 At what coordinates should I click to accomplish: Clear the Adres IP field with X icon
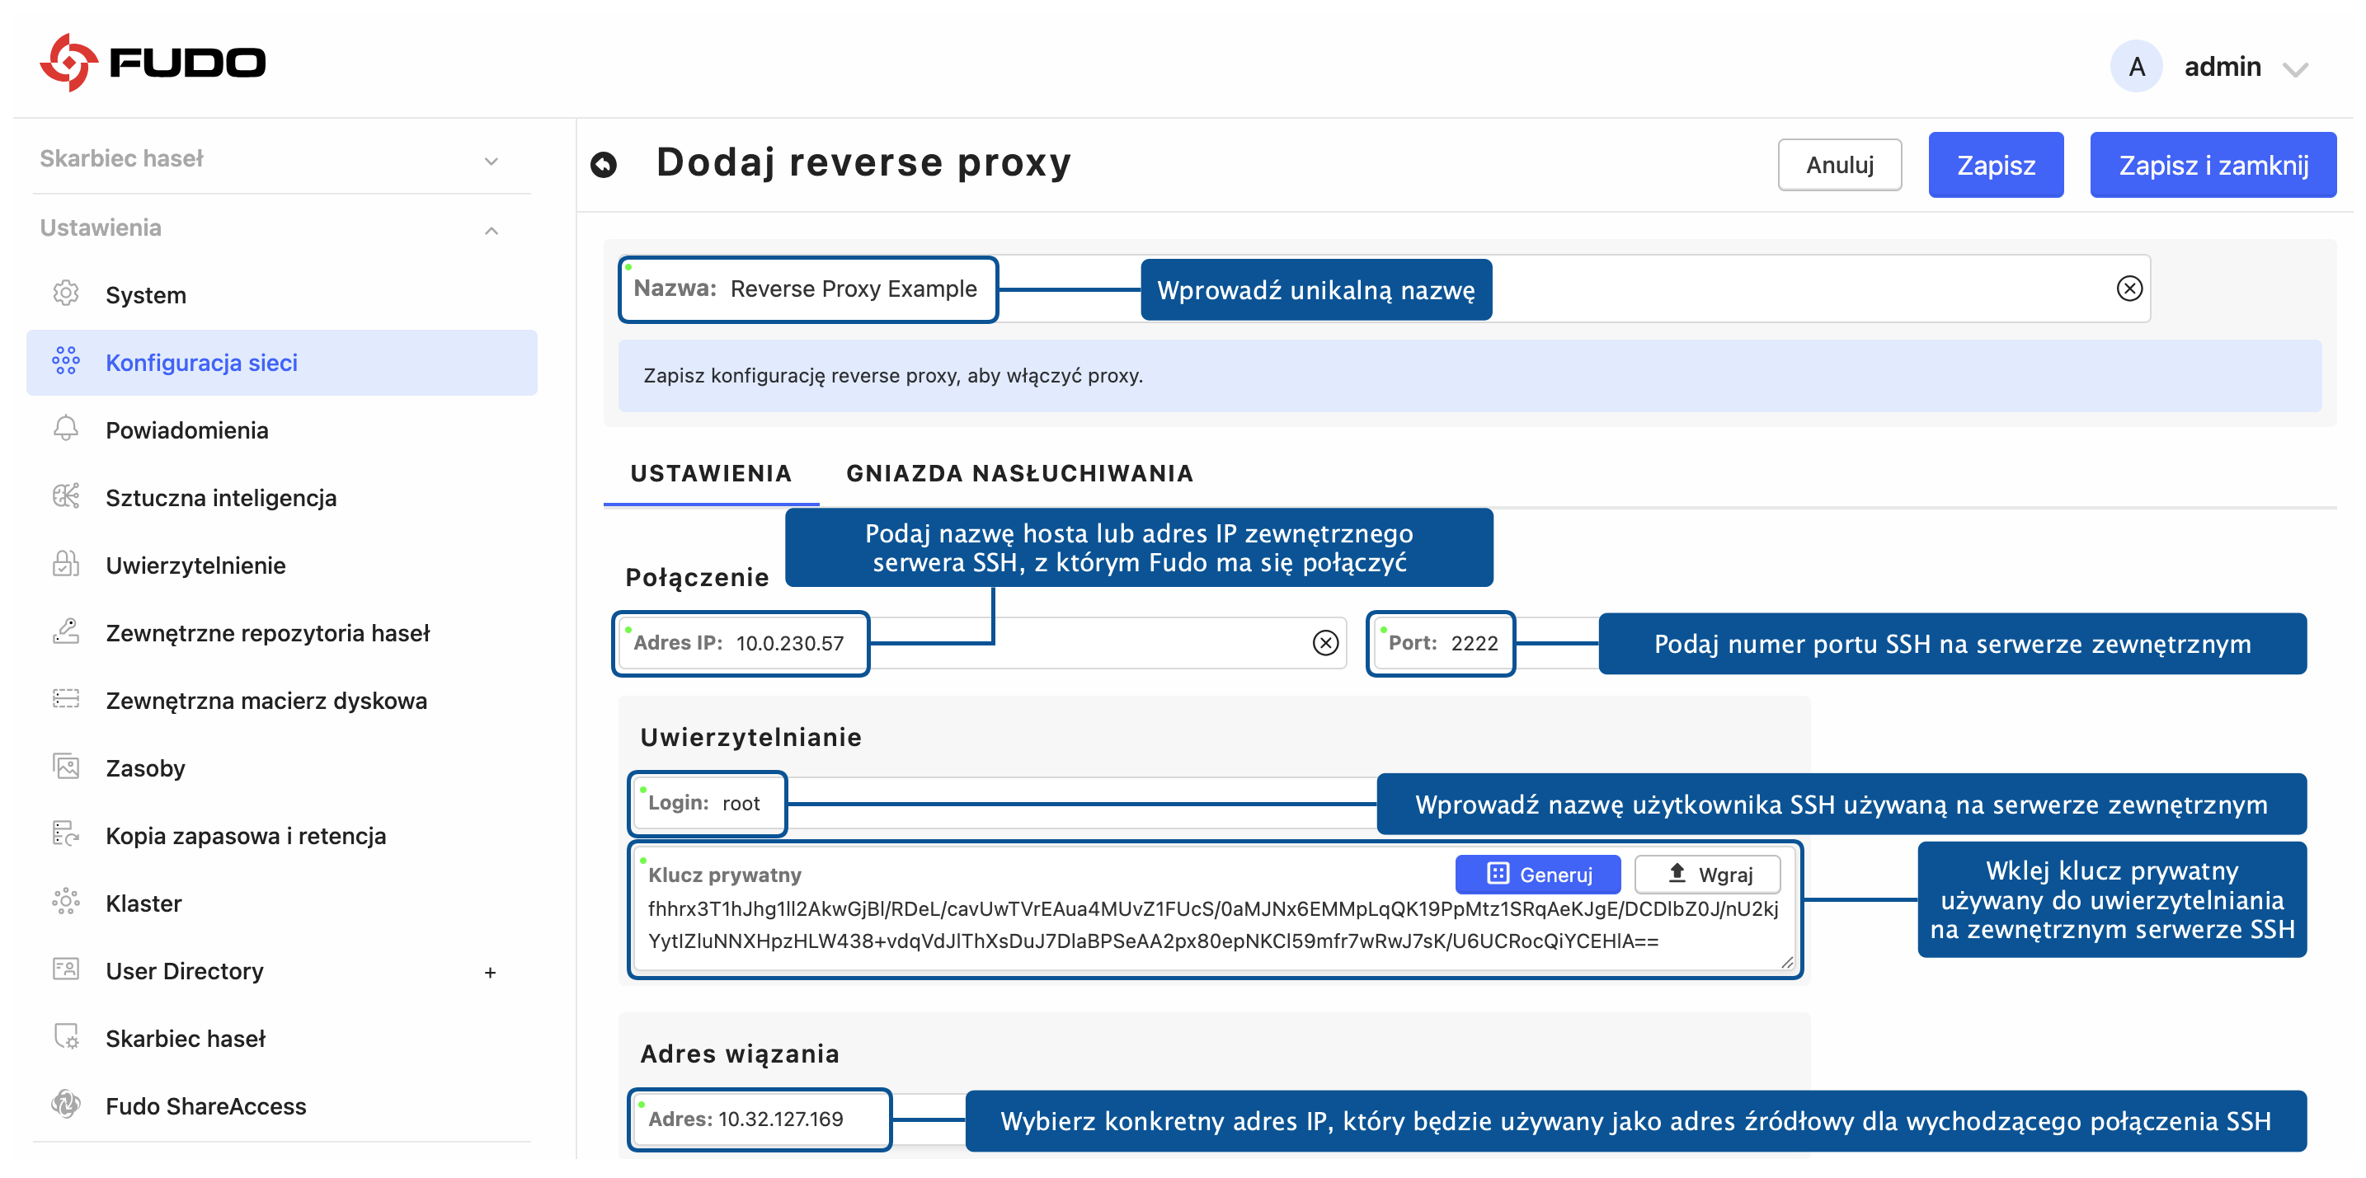[x=1324, y=643]
